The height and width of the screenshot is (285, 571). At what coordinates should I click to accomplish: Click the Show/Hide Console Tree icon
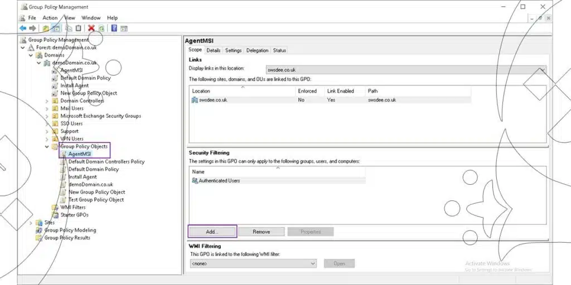(x=56, y=28)
